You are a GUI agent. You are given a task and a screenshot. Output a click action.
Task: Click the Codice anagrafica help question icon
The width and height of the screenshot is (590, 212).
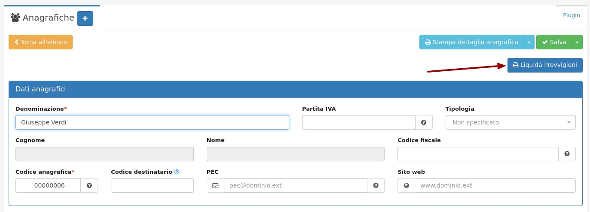89,185
